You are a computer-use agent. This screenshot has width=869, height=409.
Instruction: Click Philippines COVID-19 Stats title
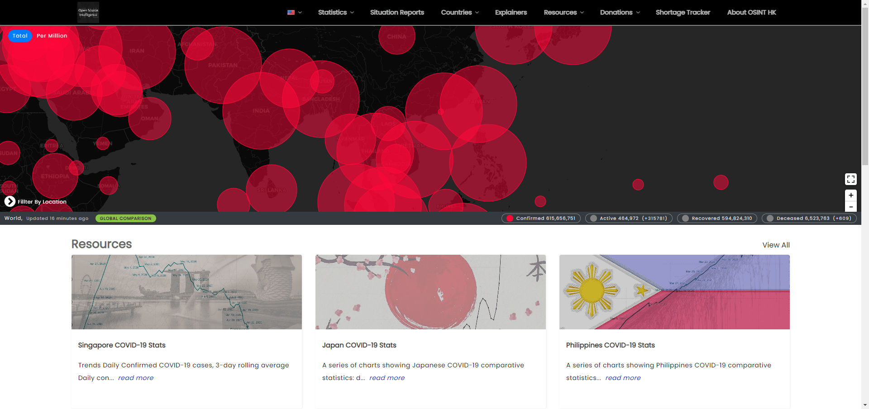click(x=611, y=345)
